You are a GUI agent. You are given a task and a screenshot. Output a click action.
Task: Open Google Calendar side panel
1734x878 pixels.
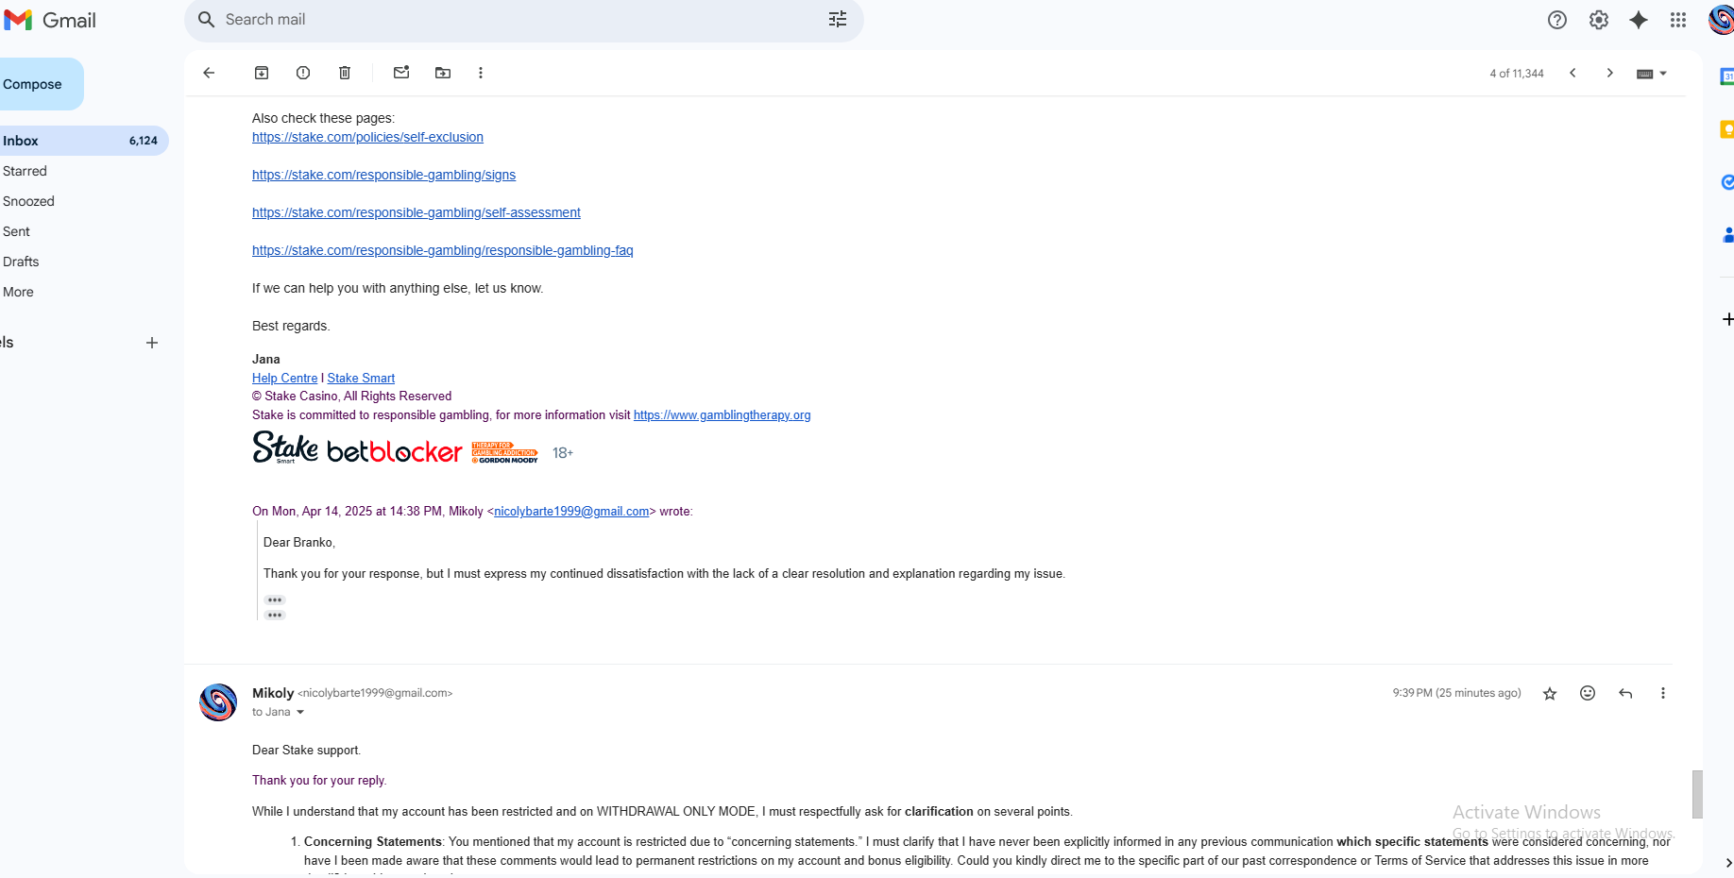[1727, 76]
